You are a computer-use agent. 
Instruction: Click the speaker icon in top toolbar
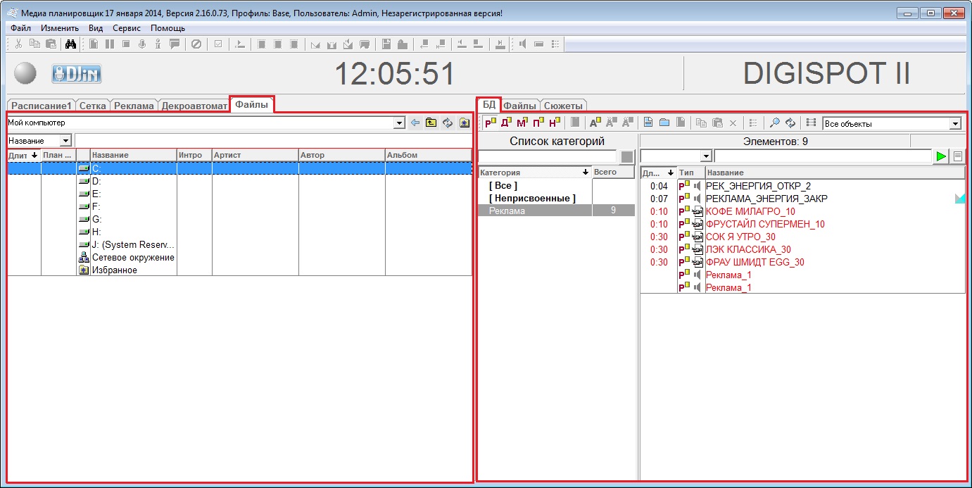click(522, 44)
